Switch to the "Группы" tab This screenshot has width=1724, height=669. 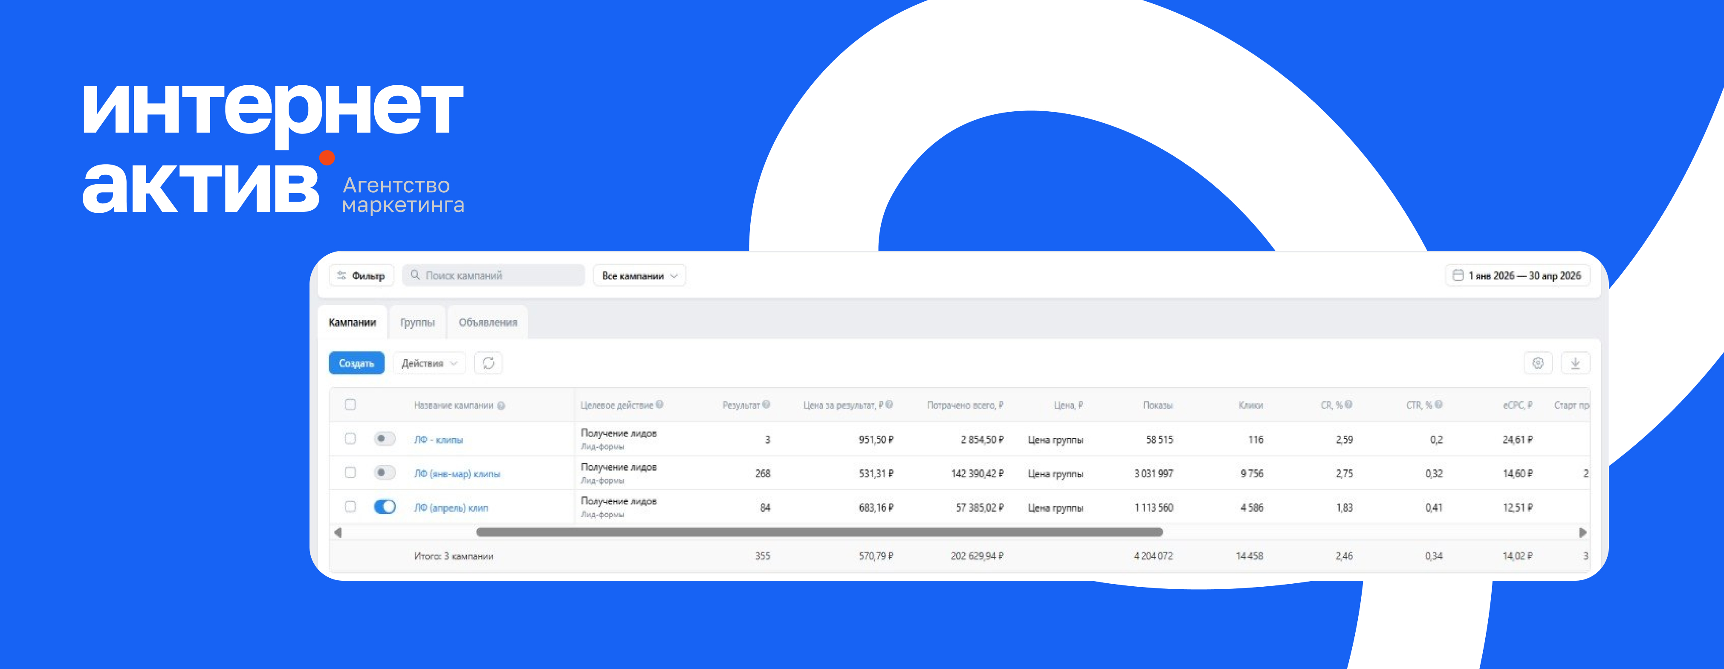point(418,322)
